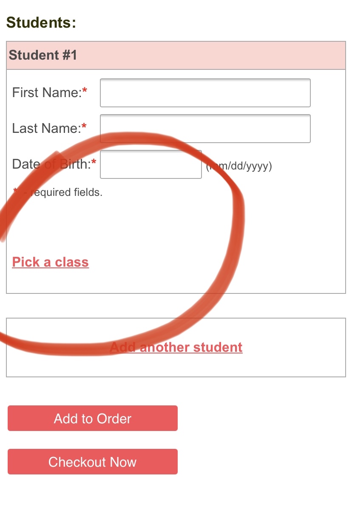Click the asterisk before required fields note
Viewport: 352px width, 517px height.
(15, 190)
